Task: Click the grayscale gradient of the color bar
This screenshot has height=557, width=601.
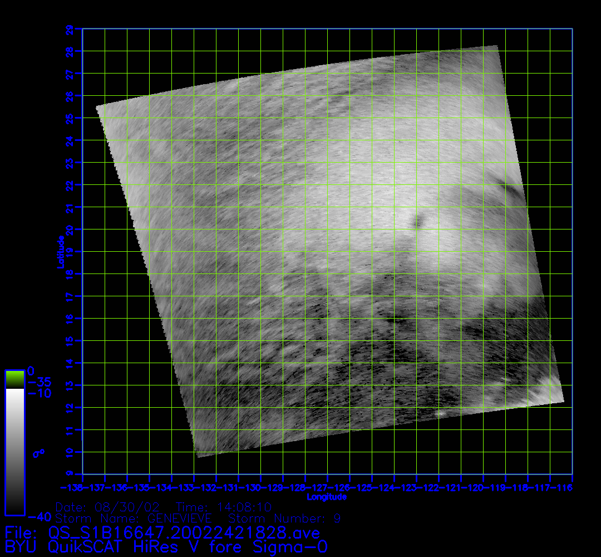Action: (x=14, y=451)
